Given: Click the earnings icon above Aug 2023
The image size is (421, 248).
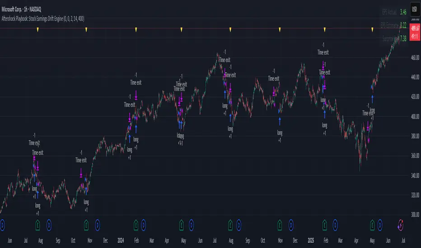Looking at the screenshot, I should (x=37, y=223).
